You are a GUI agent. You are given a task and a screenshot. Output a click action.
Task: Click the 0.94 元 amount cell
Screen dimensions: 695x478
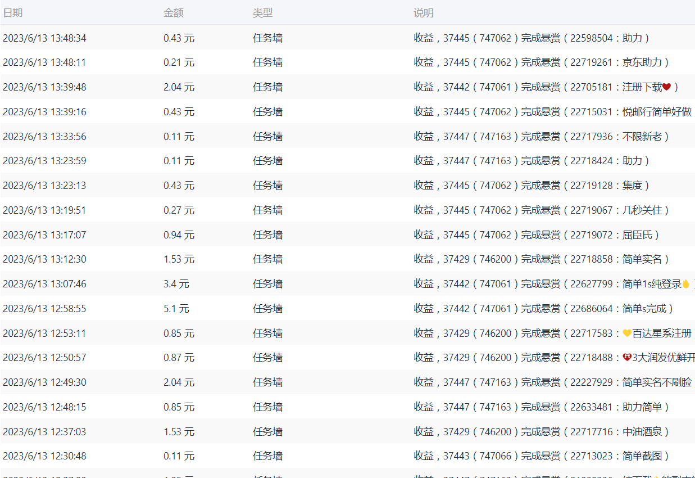pyautogui.click(x=179, y=235)
